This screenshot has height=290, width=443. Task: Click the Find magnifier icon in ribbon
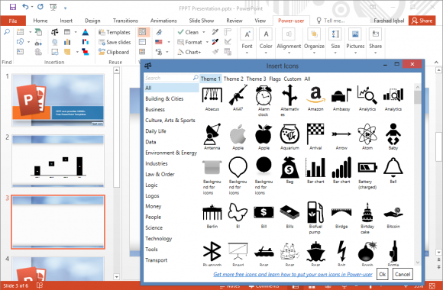pos(7,32)
